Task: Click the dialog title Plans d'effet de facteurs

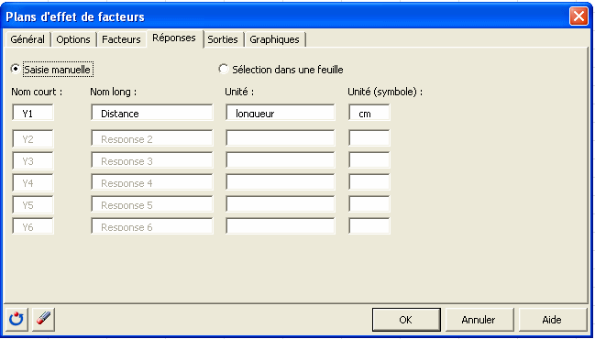Action: (75, 17)
